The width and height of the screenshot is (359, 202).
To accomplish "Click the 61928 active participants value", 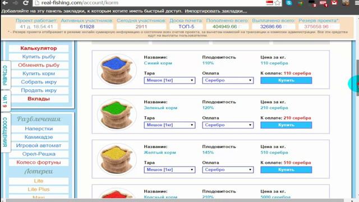I will pyautogui.click(x=87, y=26).
